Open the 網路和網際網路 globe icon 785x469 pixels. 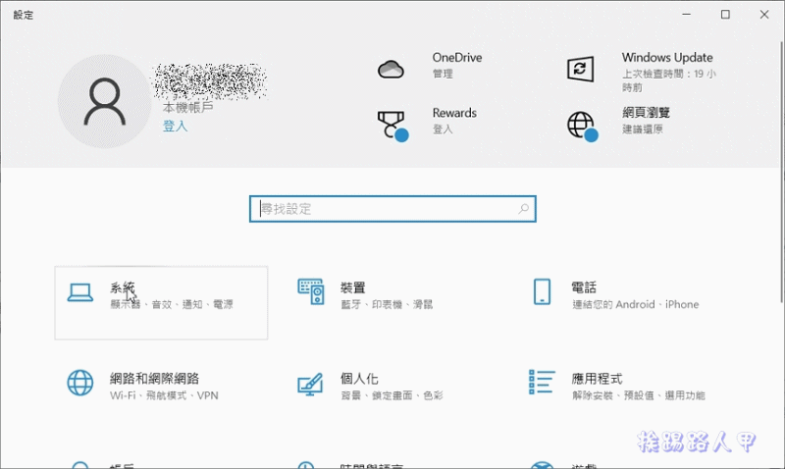coord(80,383)
